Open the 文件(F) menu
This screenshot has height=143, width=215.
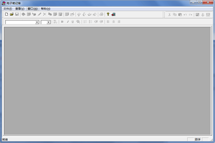coord(8,9)
